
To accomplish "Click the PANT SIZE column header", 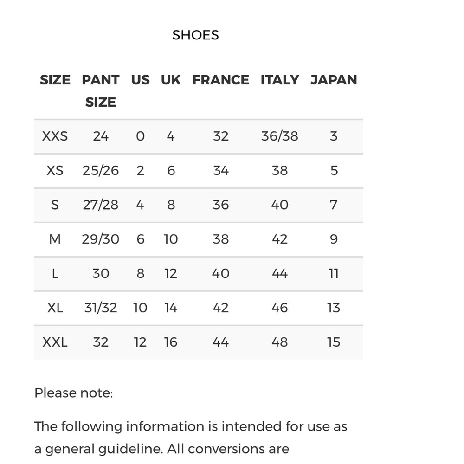I will click(101, 91).
